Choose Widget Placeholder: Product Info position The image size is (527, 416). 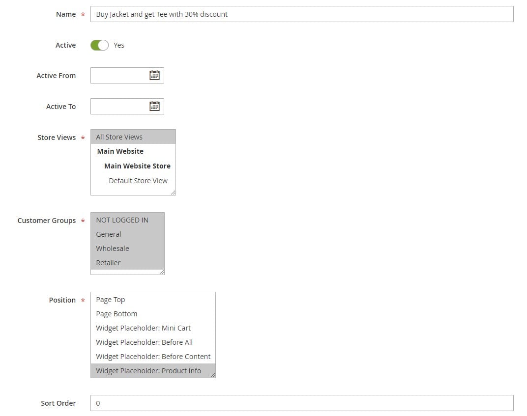[153, 371]
